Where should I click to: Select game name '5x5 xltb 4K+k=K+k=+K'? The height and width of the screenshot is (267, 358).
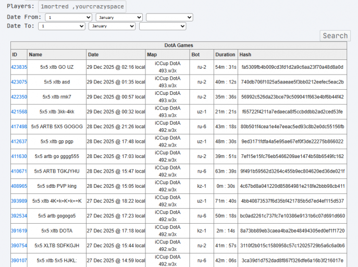click(57, 201)
